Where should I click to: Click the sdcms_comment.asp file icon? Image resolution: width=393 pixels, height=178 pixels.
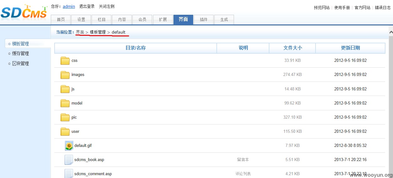tap(69, 174)
